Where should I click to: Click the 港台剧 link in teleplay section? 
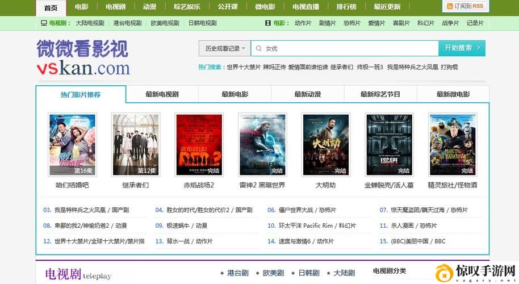tap(238, 273)
